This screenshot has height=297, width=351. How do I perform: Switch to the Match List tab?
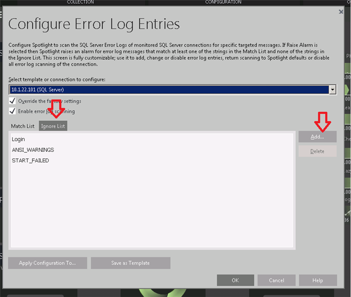click(x=23, y=126)
